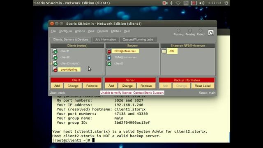Click the red recording tray indicator
This screenshot has width=263, height=148.
tap(194, 3)
